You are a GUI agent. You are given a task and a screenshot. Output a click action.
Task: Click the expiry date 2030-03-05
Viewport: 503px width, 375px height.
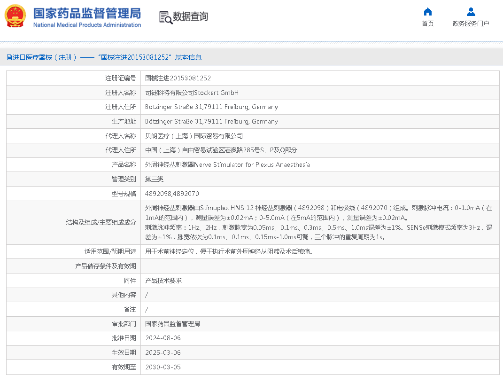[x=163, y=367]
